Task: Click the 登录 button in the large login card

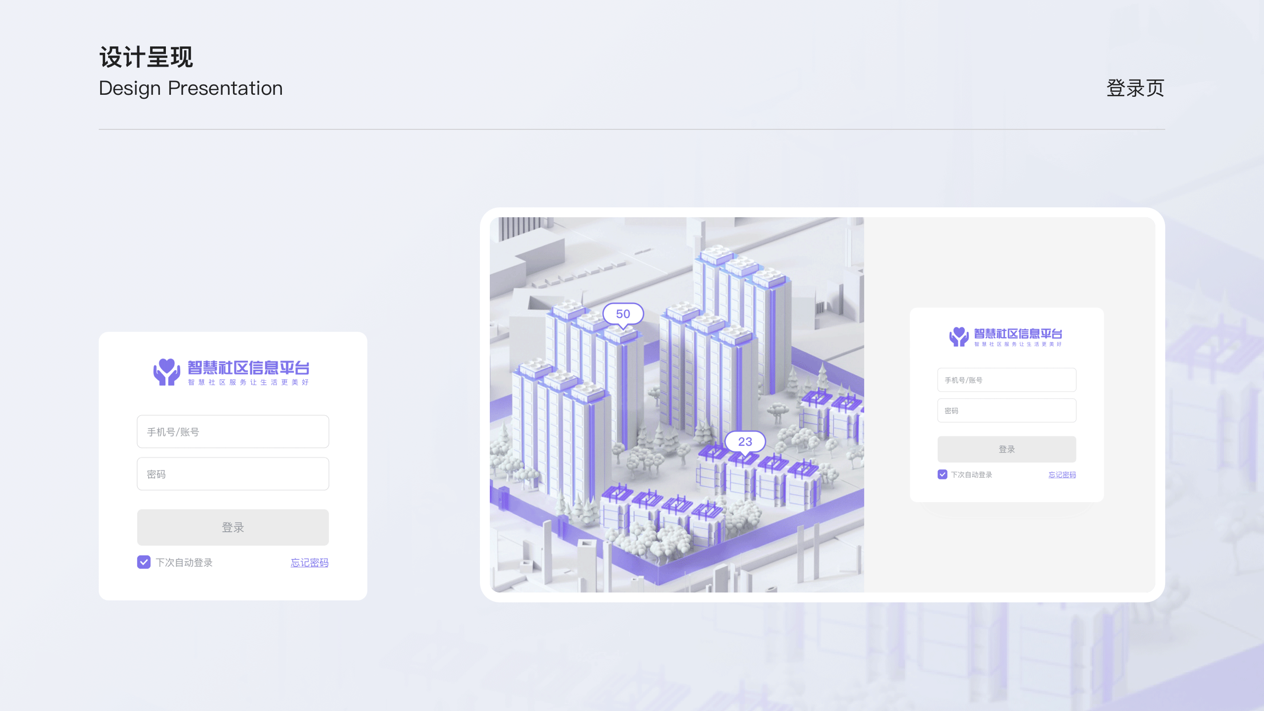Action: (233, 527)
